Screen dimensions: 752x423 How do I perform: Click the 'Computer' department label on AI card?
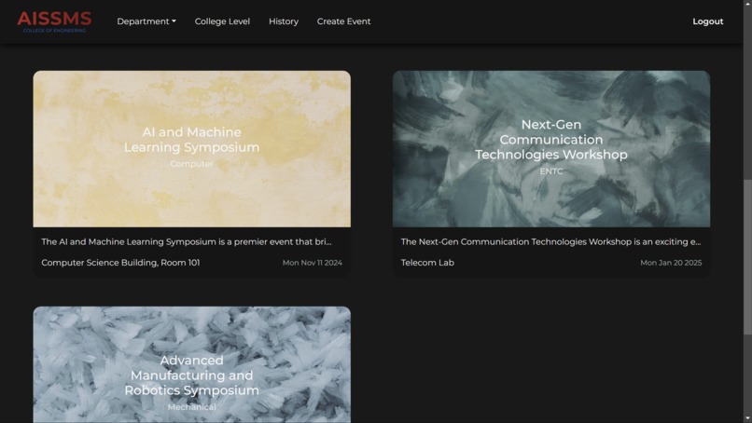(x=191, y=163)
